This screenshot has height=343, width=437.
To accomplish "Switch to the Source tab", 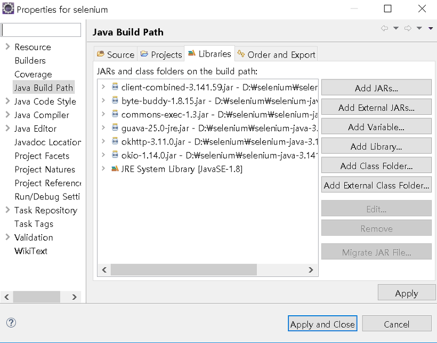I will click(x=116, y=54).
